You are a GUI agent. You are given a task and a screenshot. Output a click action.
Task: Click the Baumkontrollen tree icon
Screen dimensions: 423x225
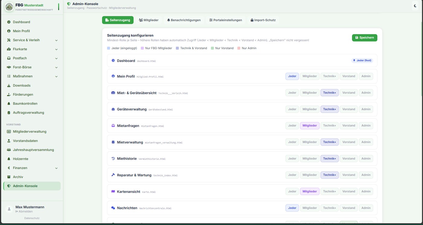click(x=9, y=104)
